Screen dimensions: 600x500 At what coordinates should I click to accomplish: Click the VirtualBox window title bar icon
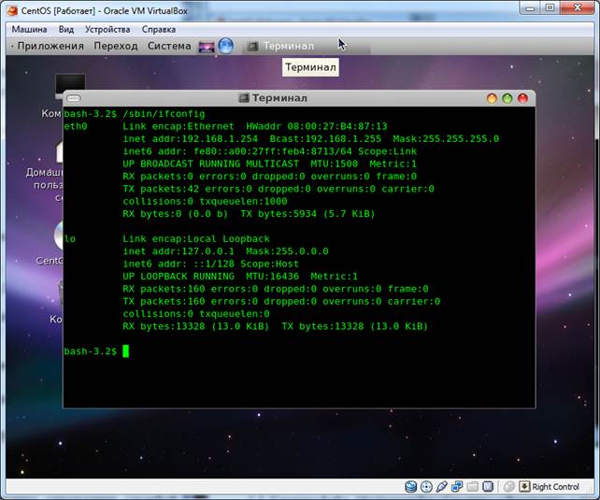13,10
